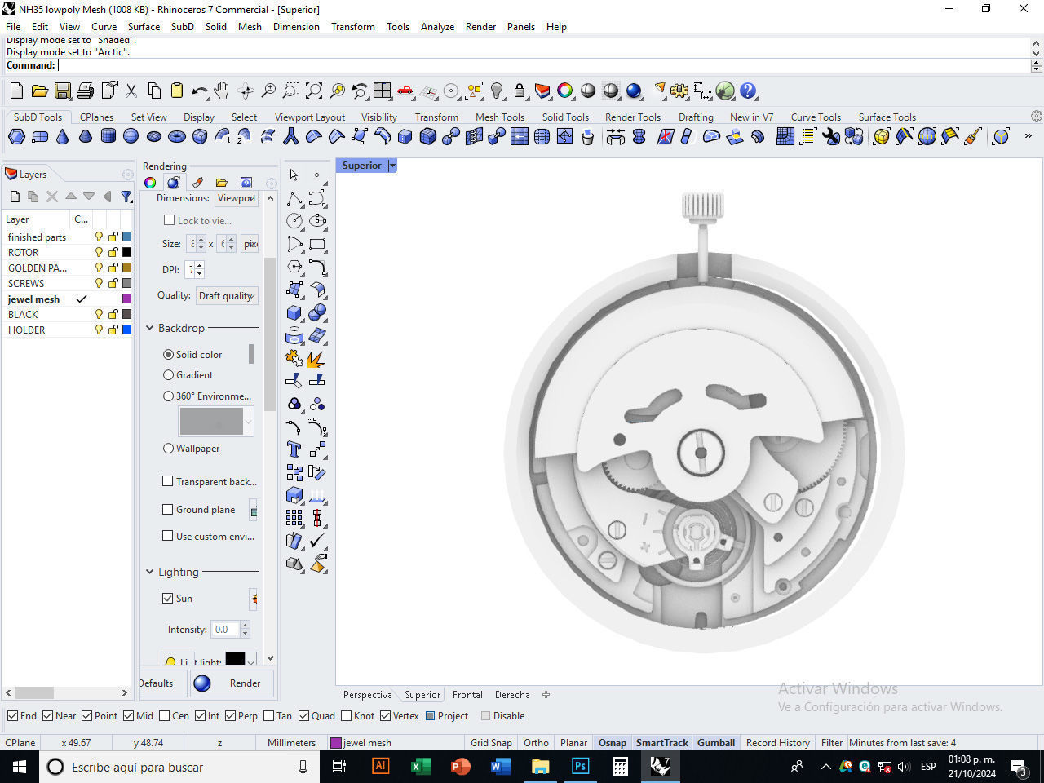Enable the Ground plane checkbox
Image resolution: width=1044 pixels, height=783 pixels.
point(168,509)
